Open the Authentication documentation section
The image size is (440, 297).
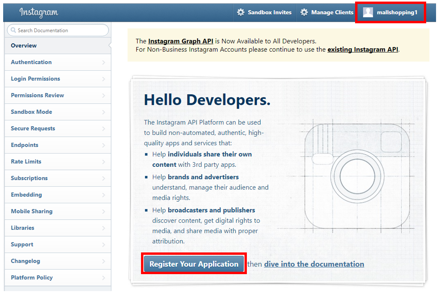tap(58, 62)
